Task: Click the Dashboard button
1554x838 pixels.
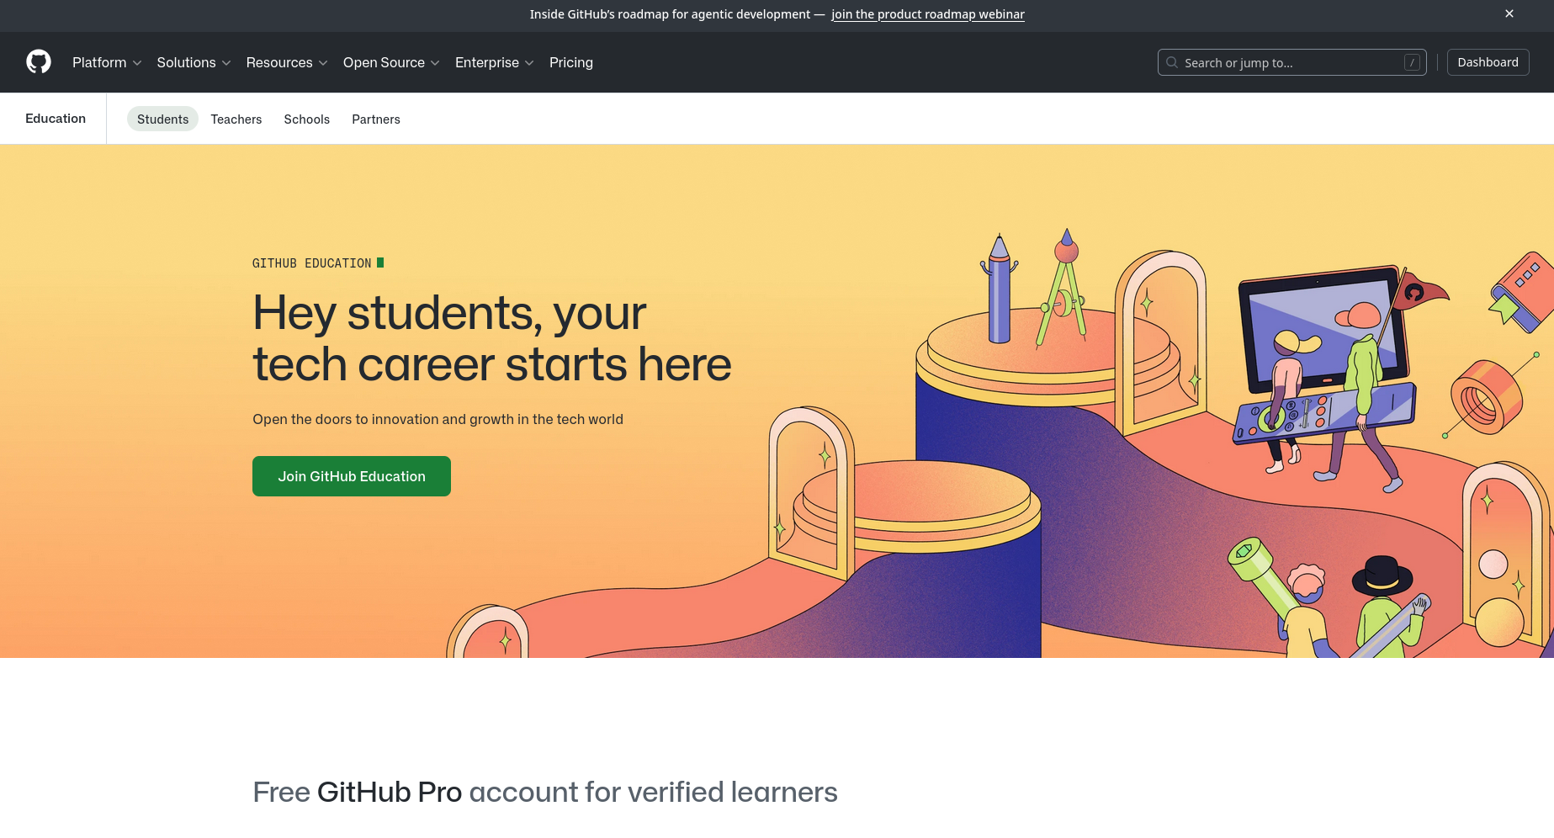Action: pos(1488,61)
